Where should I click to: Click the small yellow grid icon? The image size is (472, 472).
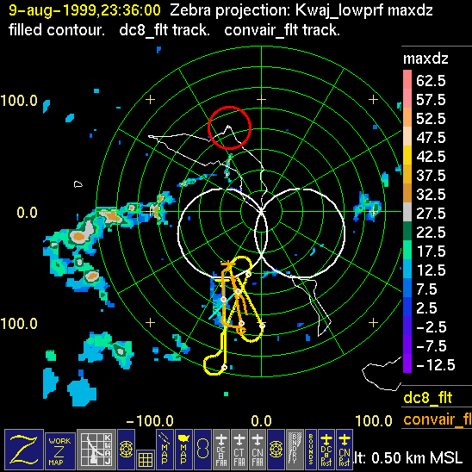click(x=146, y=460)
